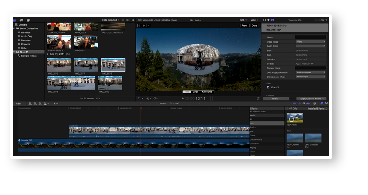Open the Hide Rejected filter dropdown
Viewport: 368px width, 195px height.
tap(111, 20)
